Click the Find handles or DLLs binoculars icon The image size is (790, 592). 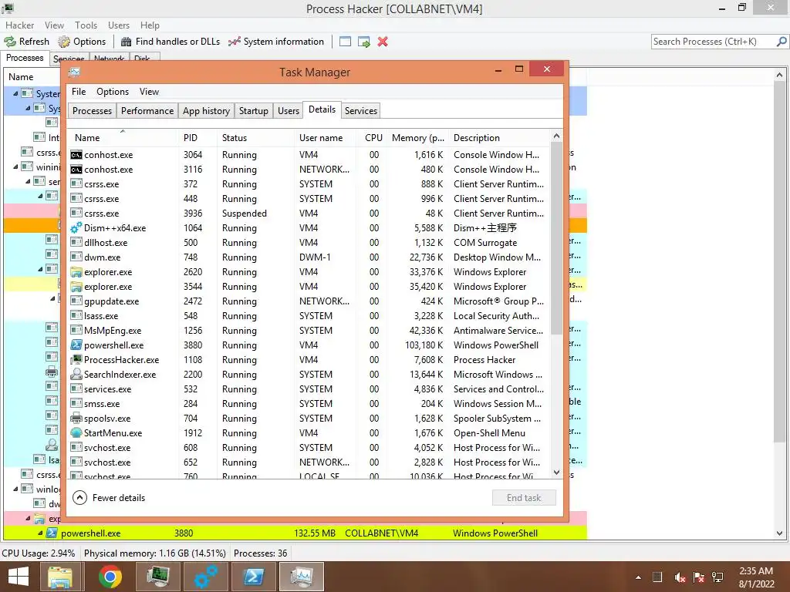tap(126, 42)
